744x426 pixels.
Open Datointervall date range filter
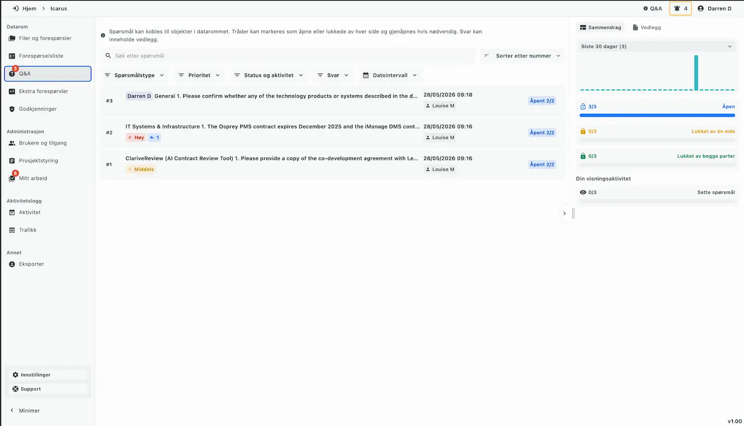(390, 75)
